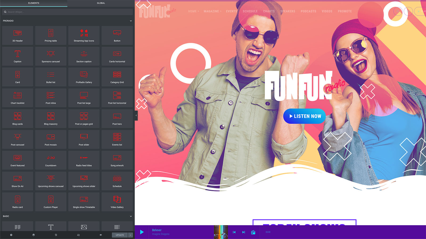Click the Video Gallery widget
Viewport: 426px width, 239px height.
coord(117,202)
